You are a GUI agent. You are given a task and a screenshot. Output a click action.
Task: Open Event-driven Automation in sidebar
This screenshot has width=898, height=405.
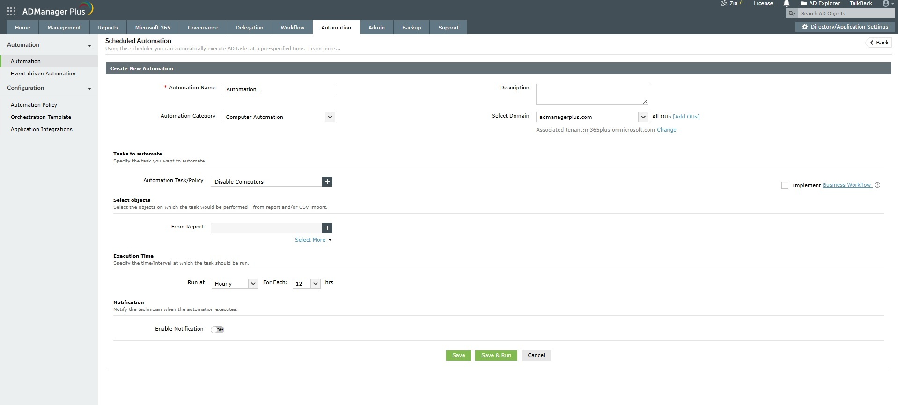43,74
